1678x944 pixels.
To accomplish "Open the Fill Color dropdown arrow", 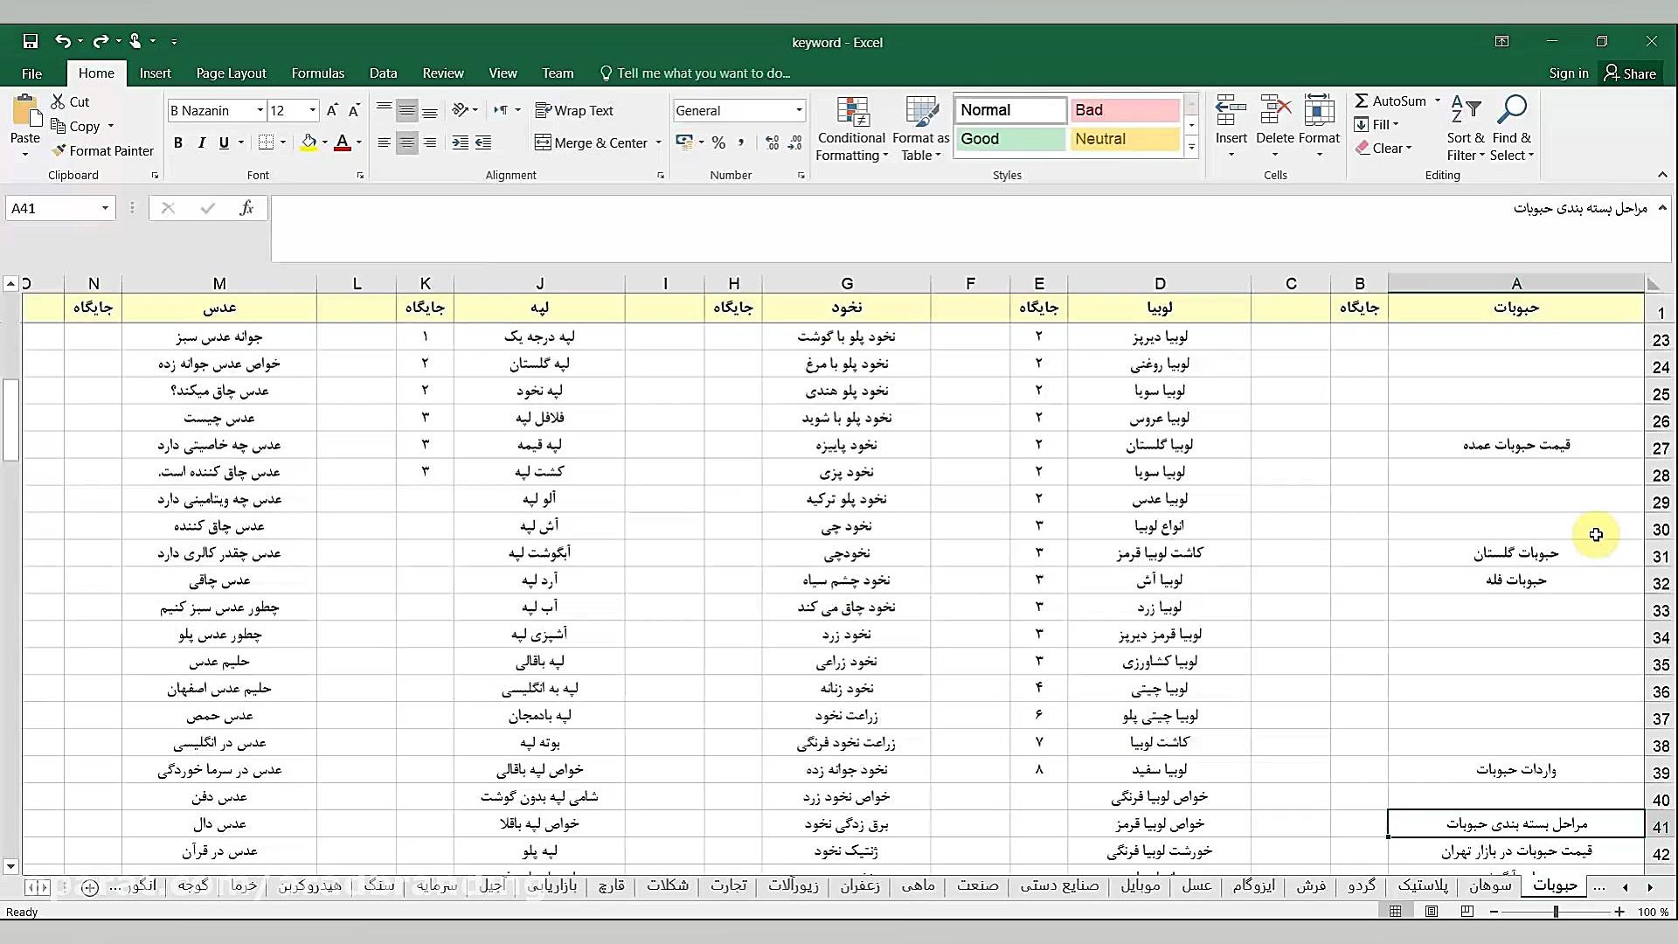I will click(323, 142).
